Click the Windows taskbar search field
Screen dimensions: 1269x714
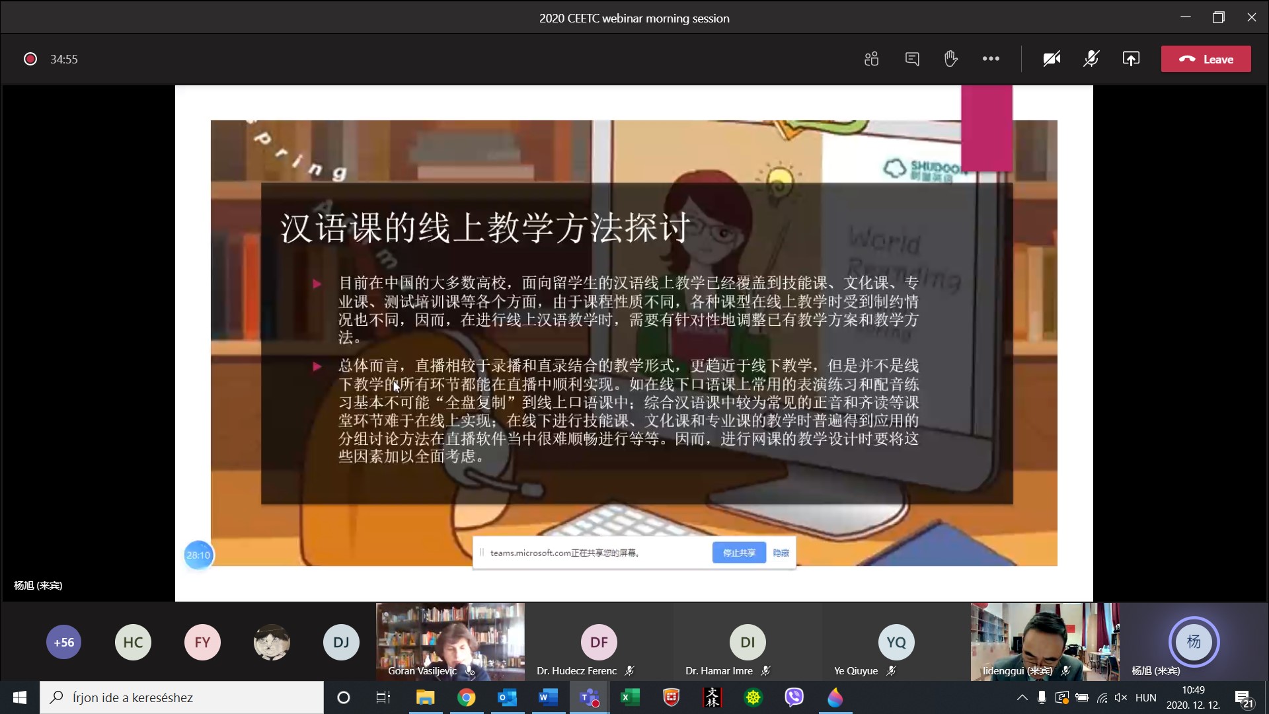pos(182,697)
